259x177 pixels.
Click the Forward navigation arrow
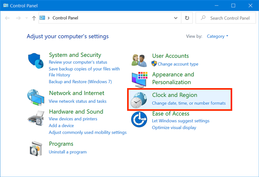pyautogui.click(x=18, y=18)
